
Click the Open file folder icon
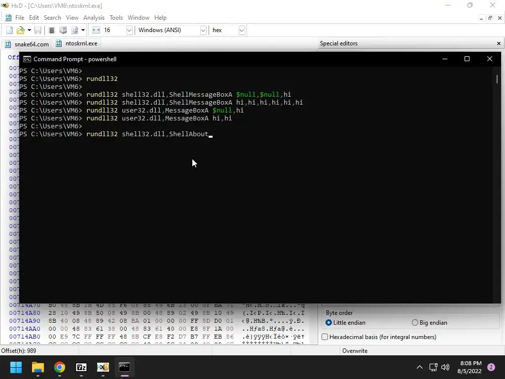pyautogui.click(x=21, y=30)
